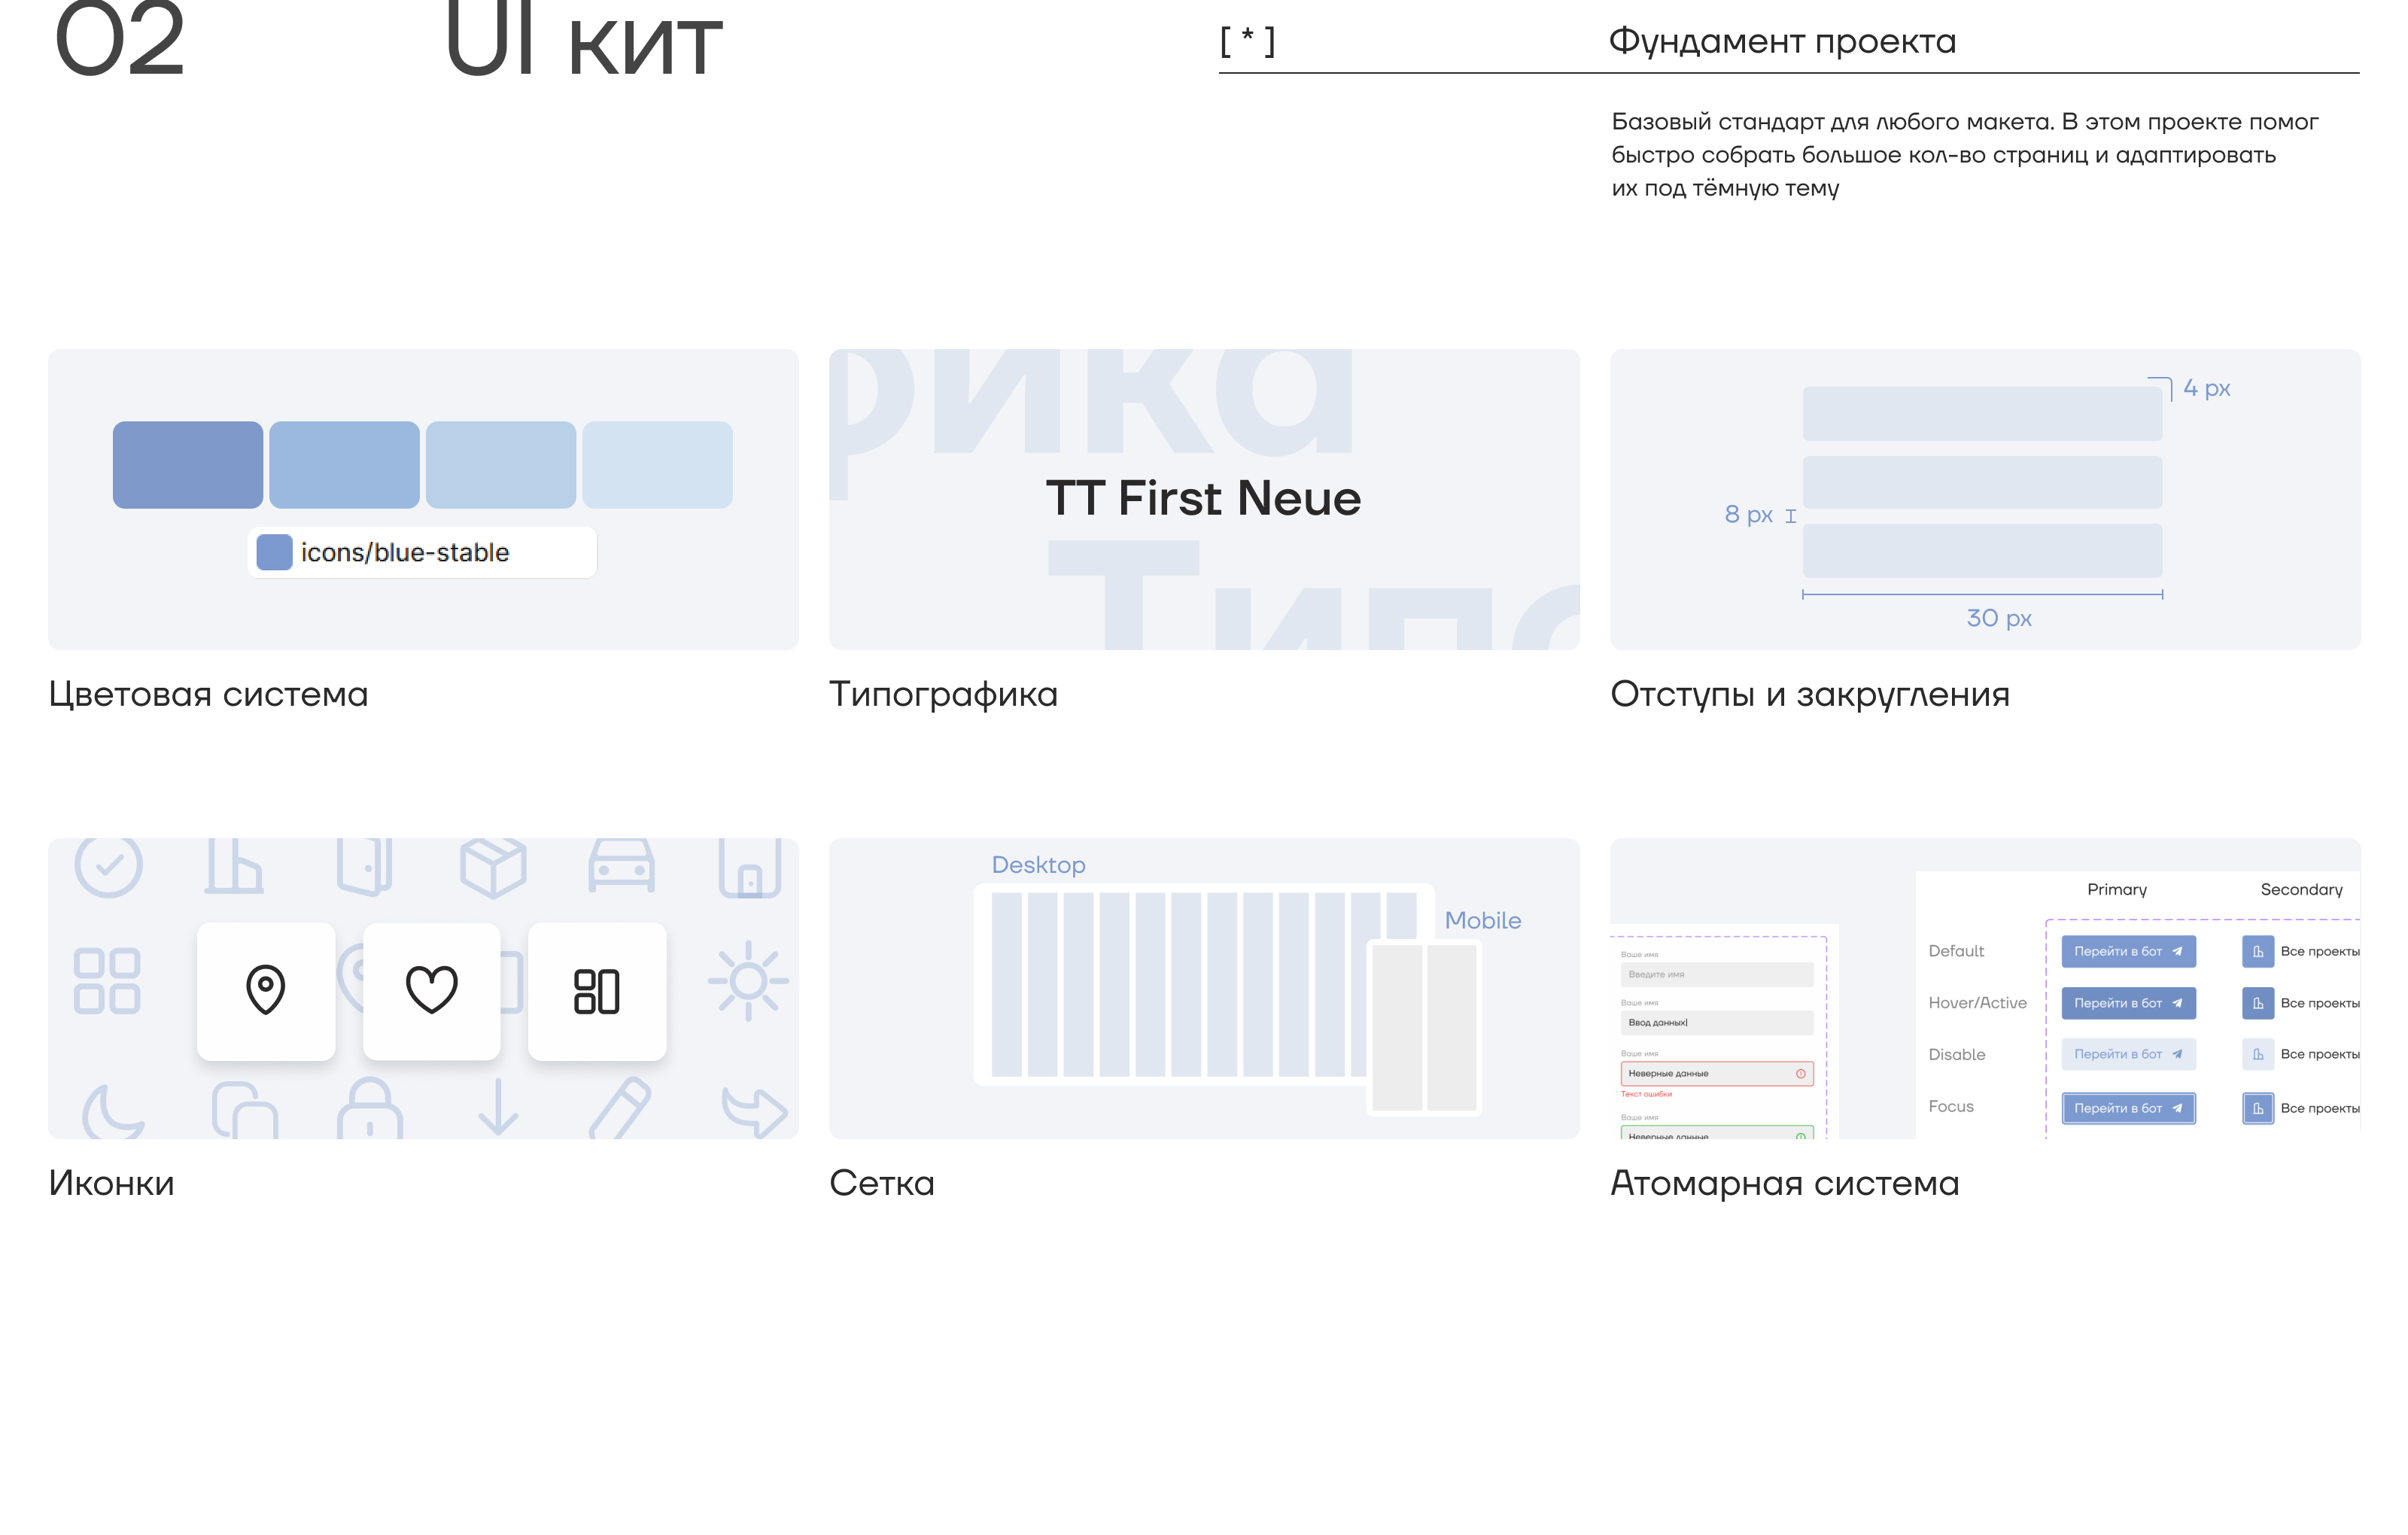Click the 'Введите имя' input field

click(x=1716, y=974)
